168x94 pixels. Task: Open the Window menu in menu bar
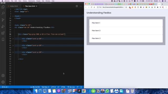(48, 1)
